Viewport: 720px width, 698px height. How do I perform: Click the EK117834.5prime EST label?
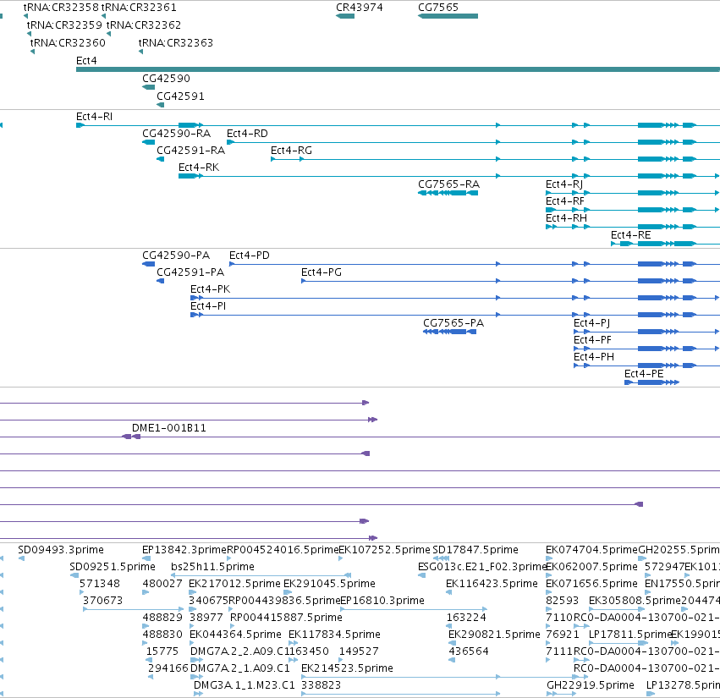[334, 635]
